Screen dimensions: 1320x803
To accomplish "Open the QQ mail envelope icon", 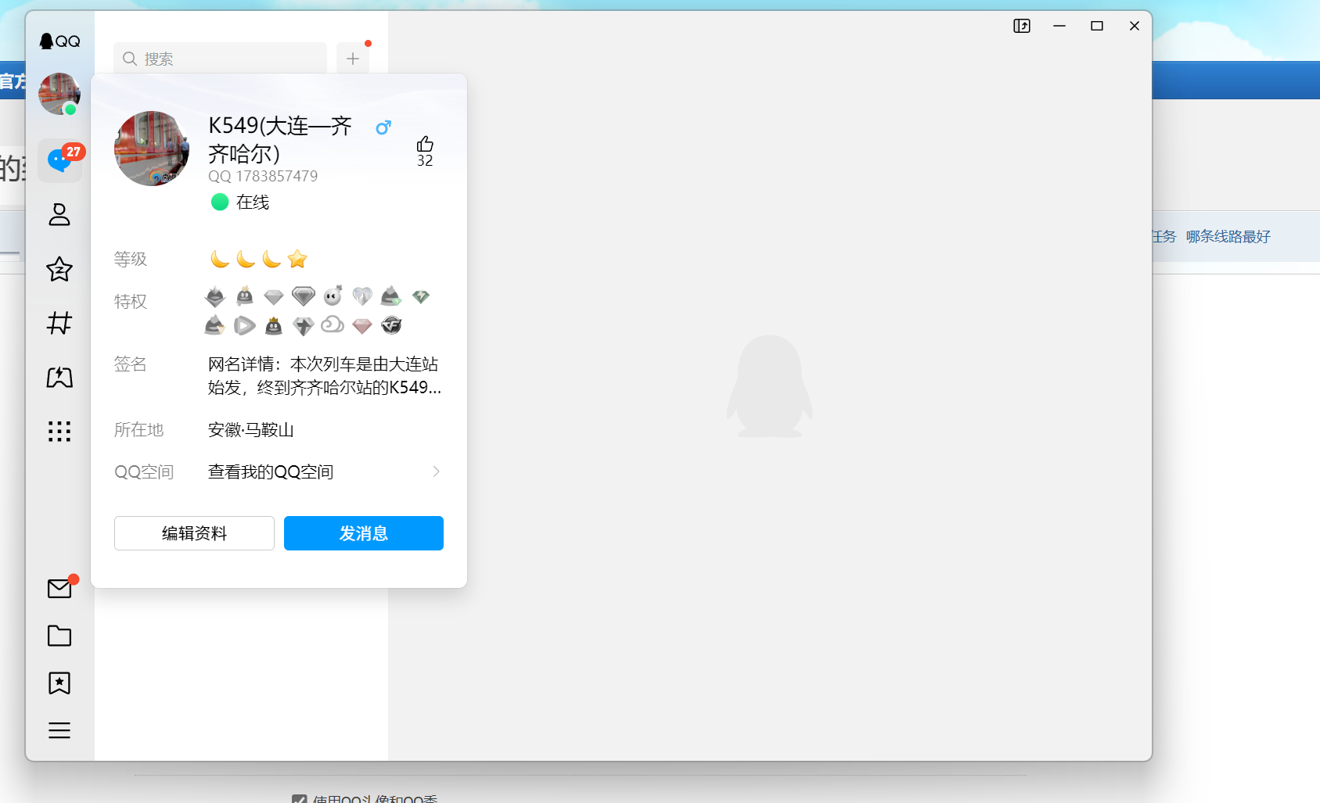I will click(60, 588).
